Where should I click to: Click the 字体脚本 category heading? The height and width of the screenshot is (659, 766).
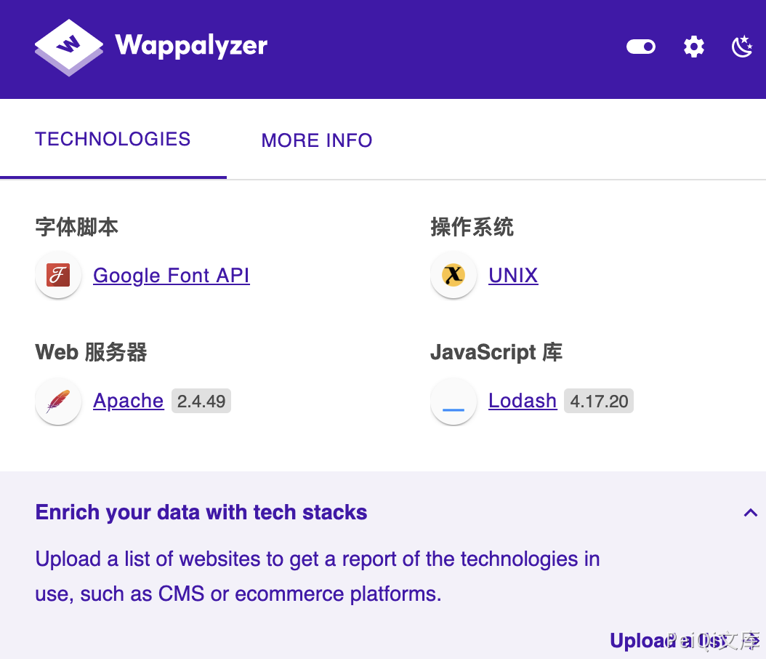[77, 228]
